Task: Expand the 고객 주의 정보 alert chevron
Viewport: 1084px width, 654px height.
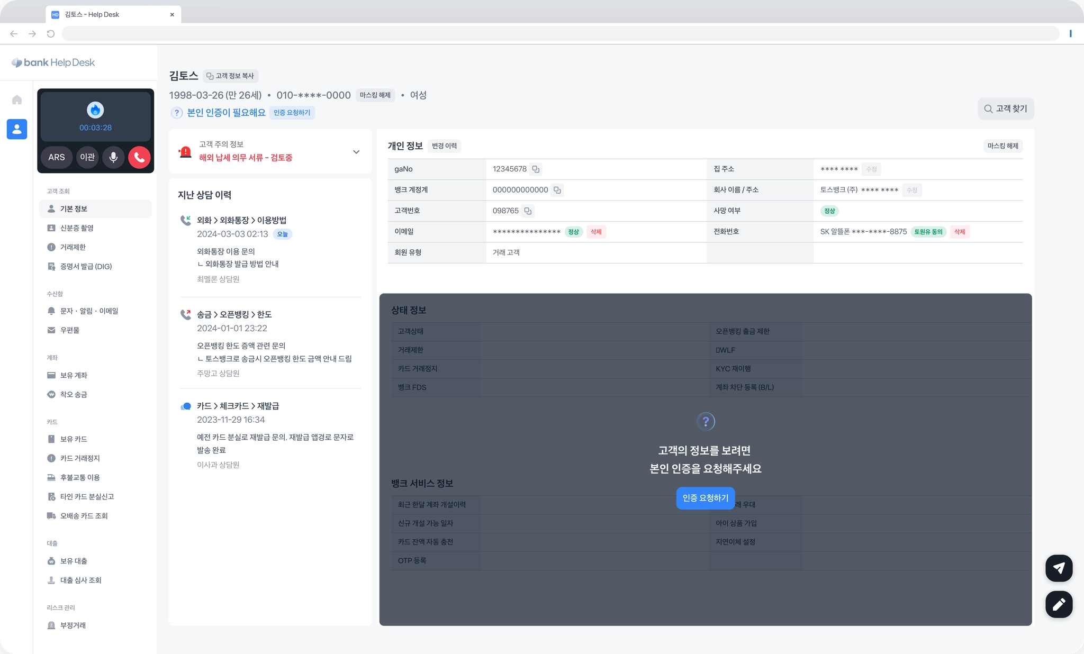Action: pyautogui.click(x=356, y=152)
